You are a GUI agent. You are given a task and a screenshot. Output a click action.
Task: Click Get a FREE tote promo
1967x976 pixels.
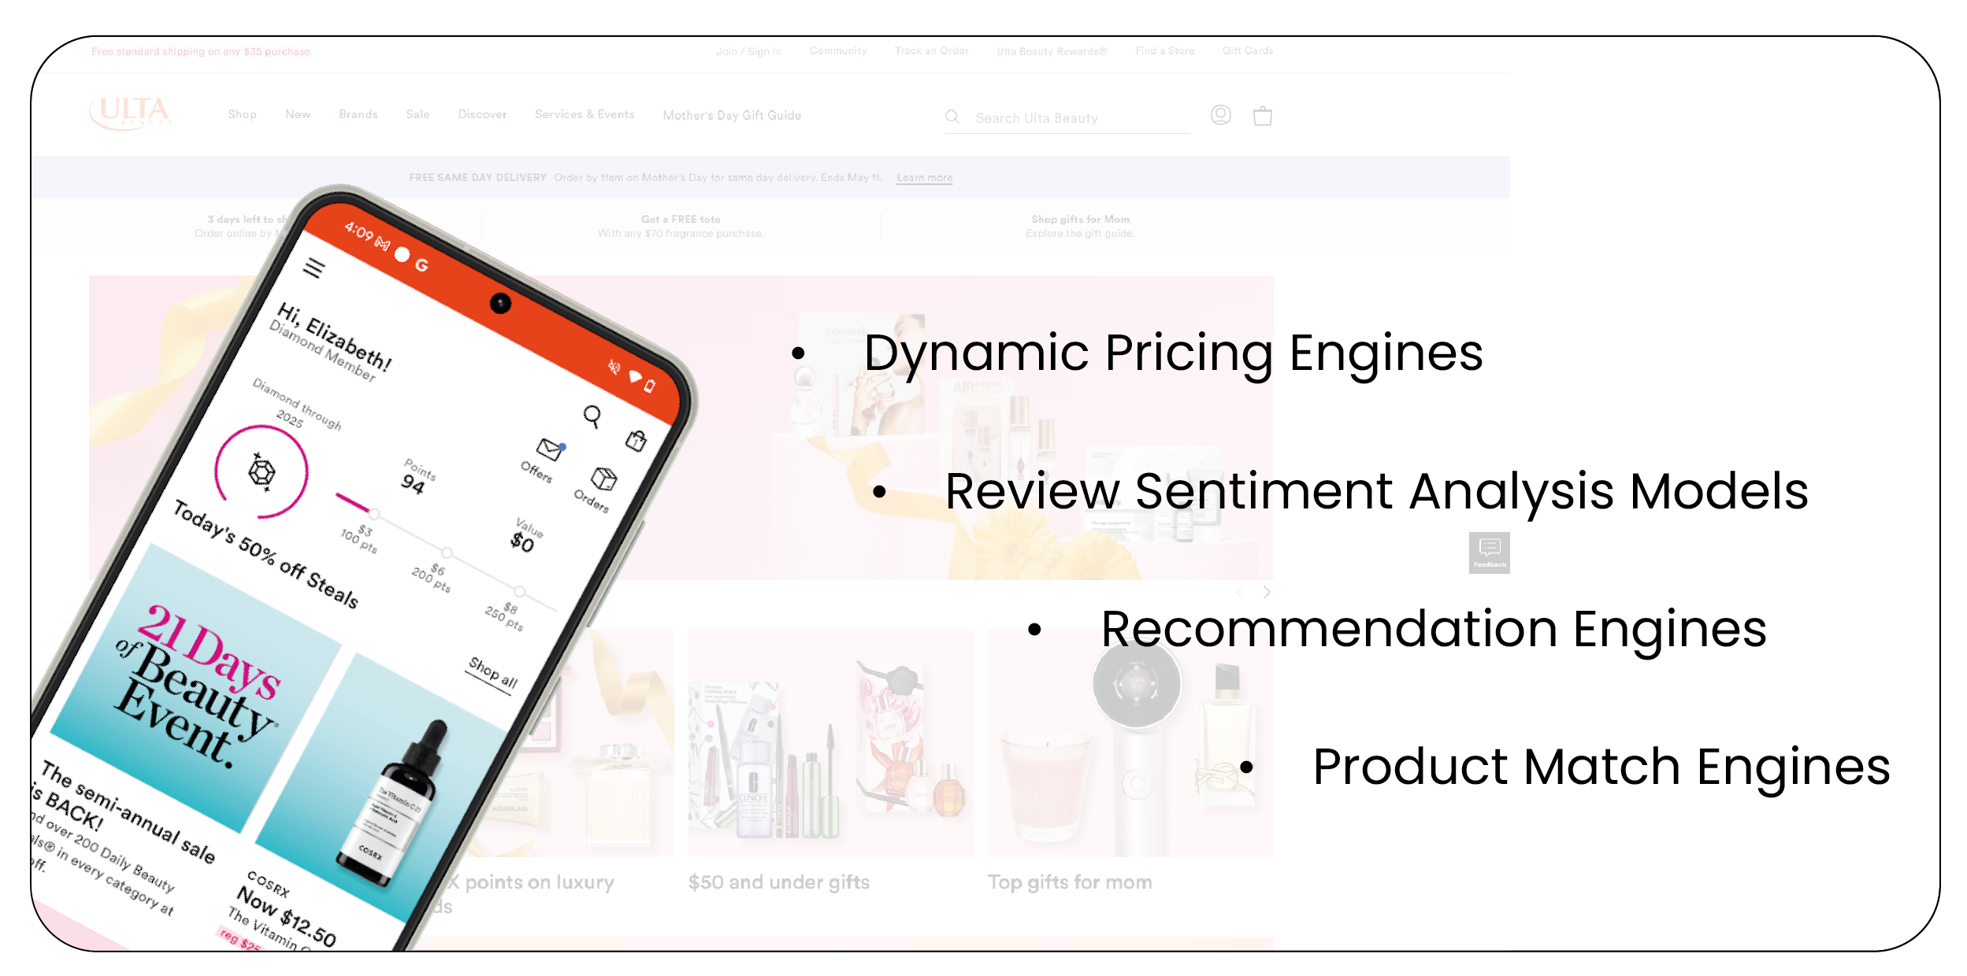tap(681, 226)
